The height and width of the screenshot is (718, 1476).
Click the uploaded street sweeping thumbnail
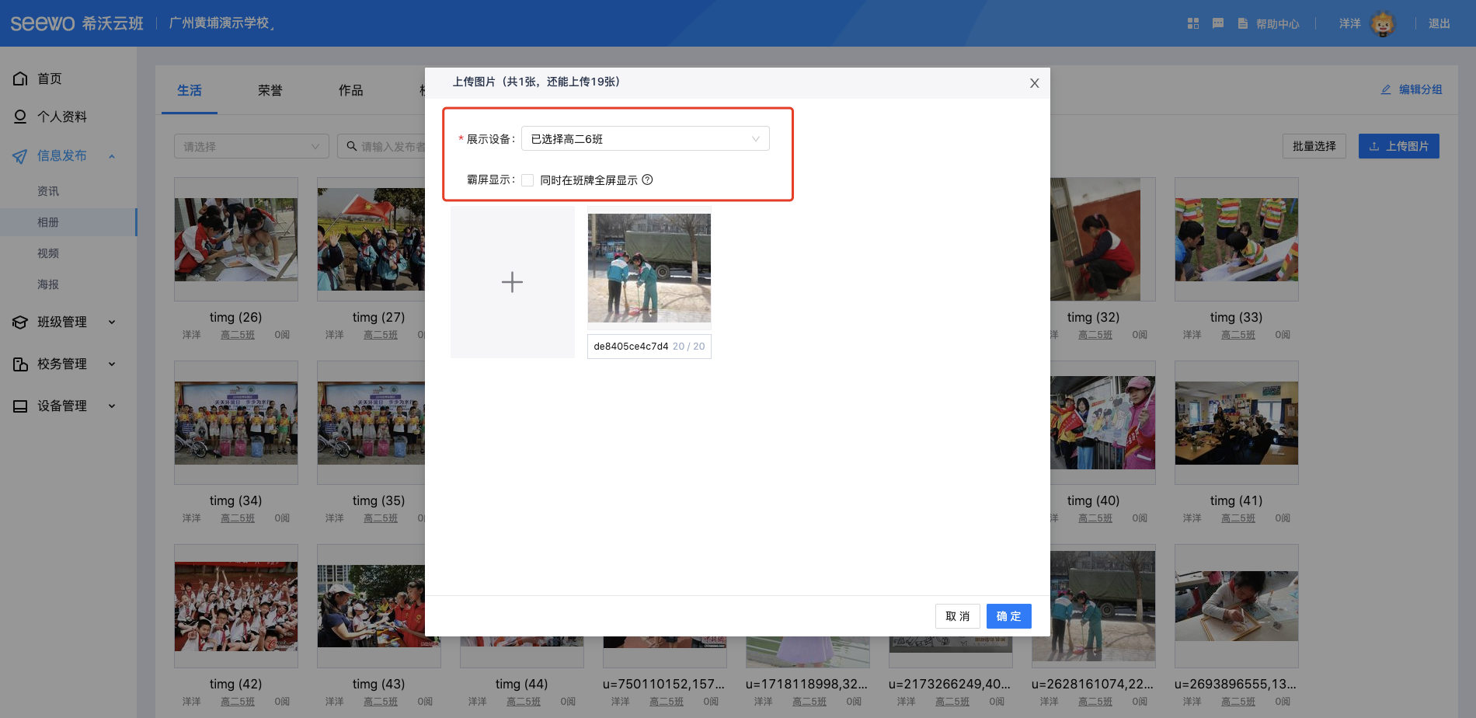(x=649, y=267)
